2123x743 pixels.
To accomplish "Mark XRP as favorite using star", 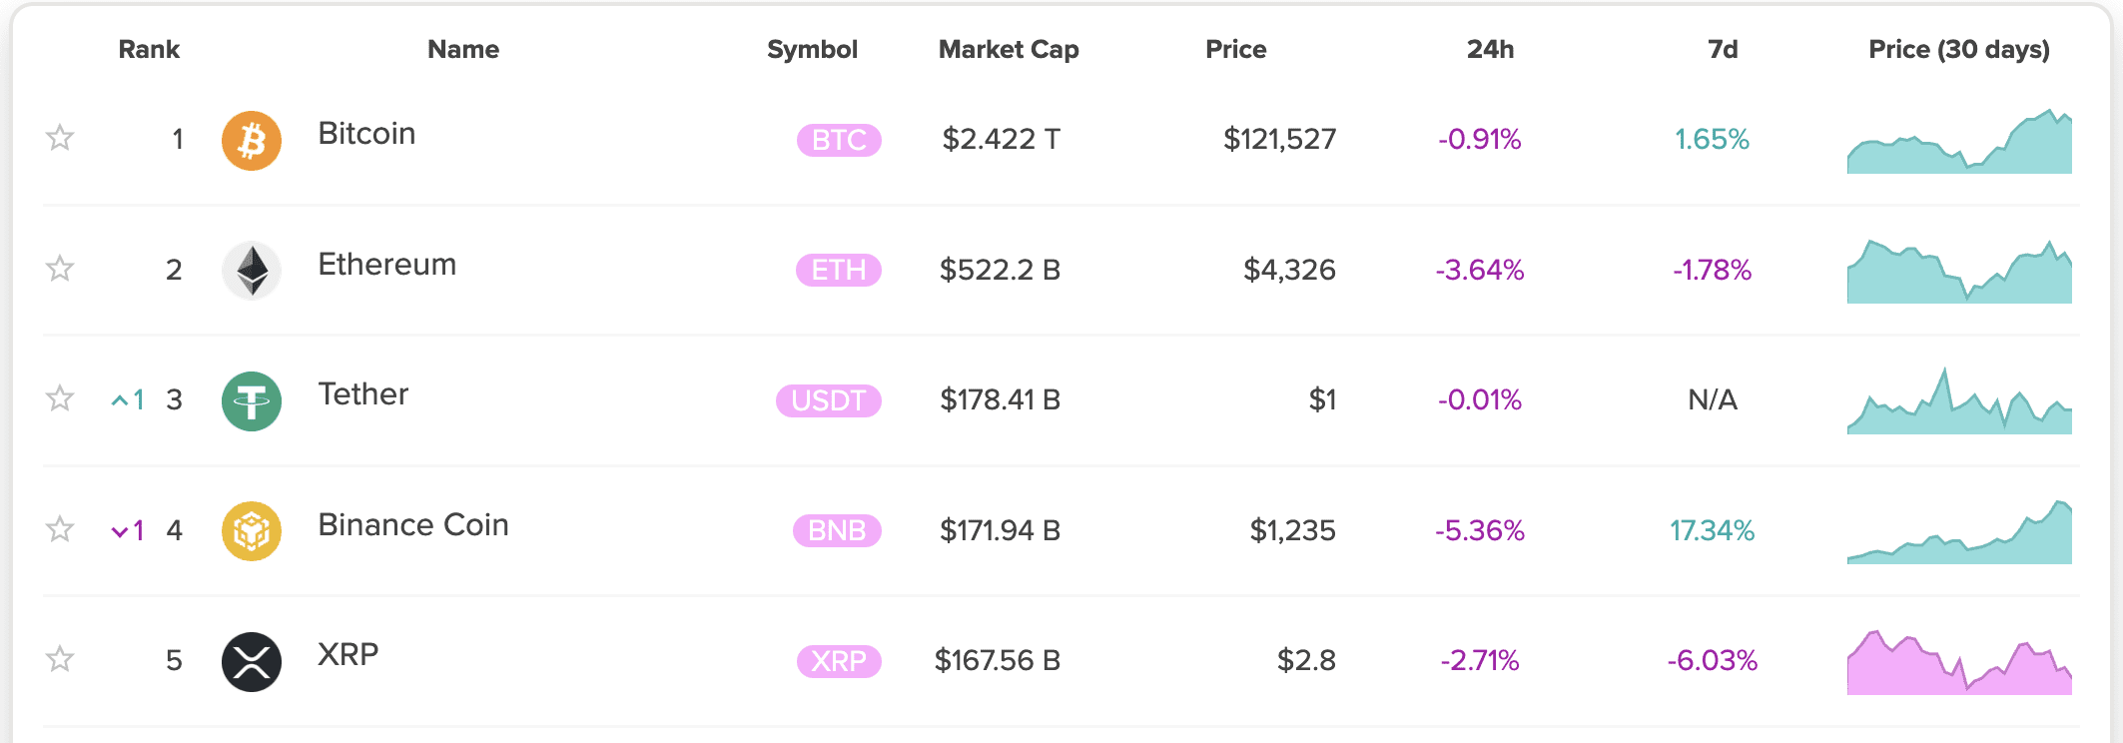I will [60, 659].
